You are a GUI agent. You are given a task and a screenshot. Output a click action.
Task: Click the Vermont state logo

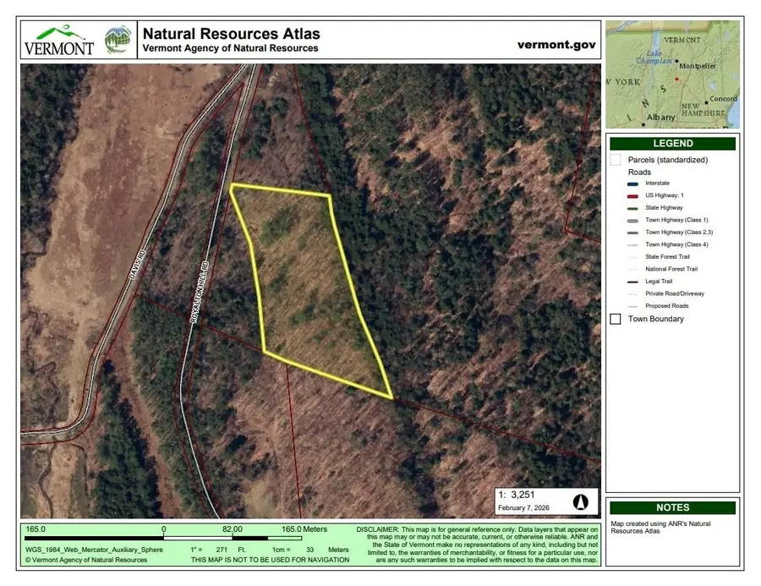(x=58, y=41)
